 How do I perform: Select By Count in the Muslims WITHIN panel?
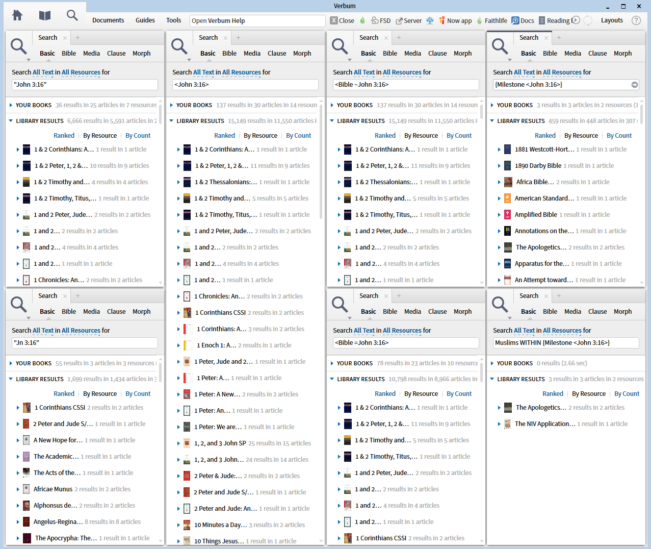(x=627, y=394)
